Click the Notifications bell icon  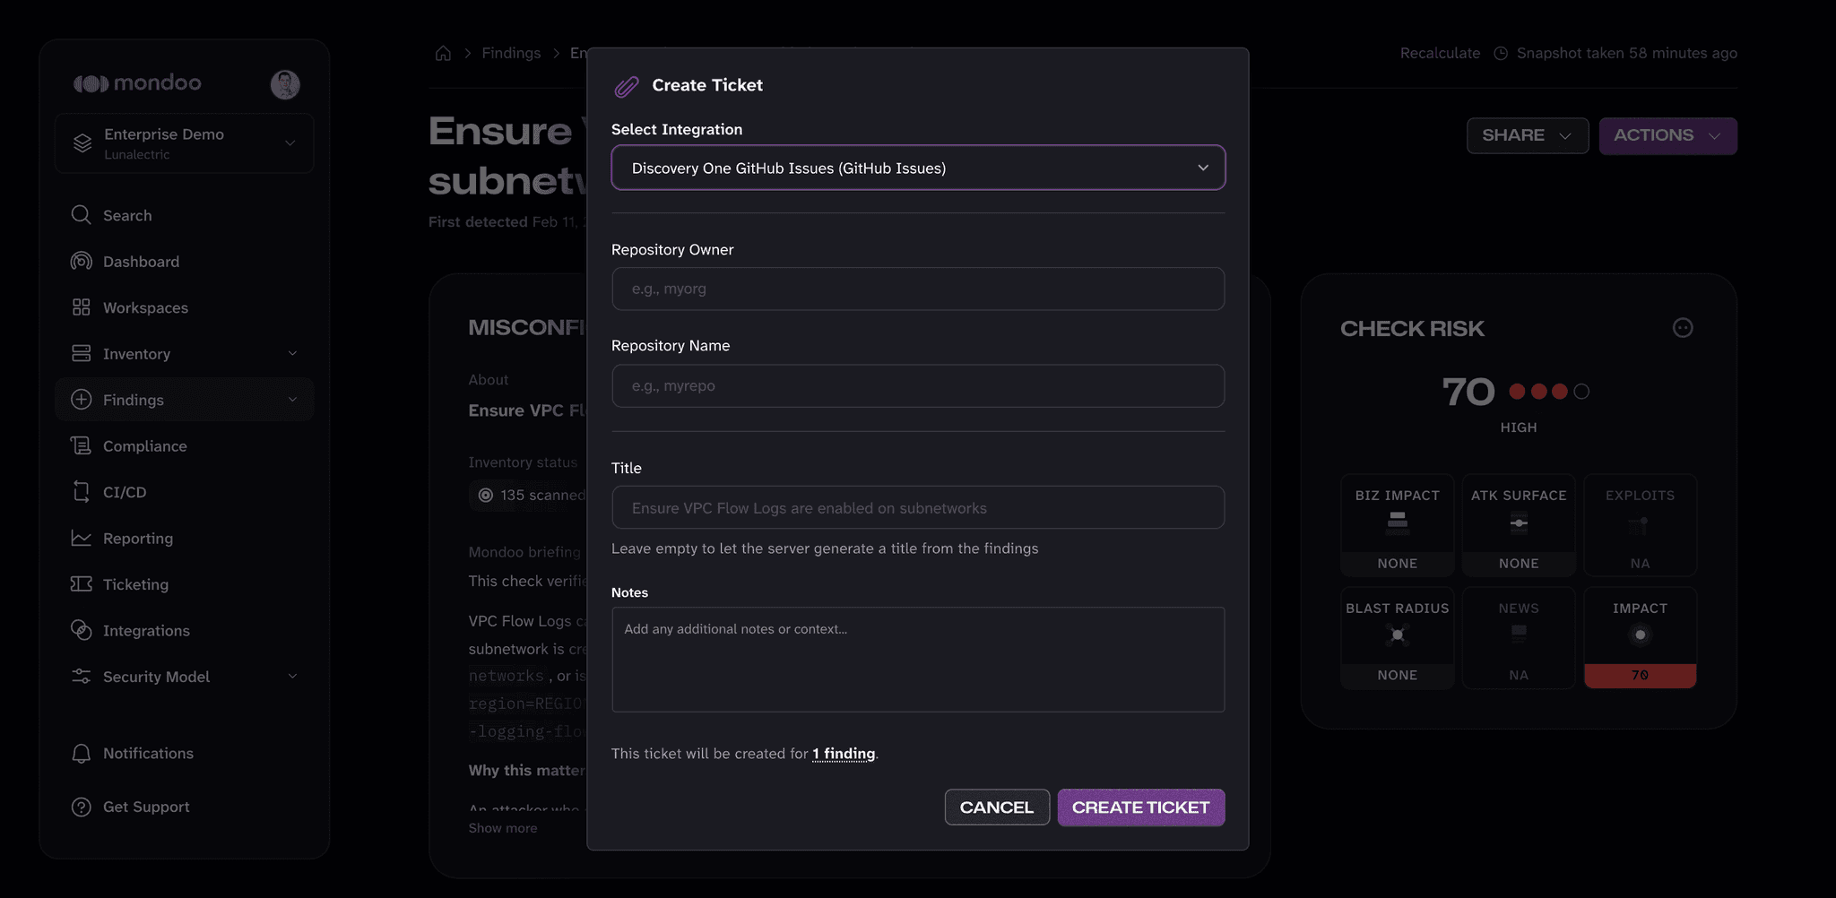[81, 754]
